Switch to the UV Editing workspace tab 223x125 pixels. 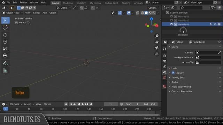[95, 3]
